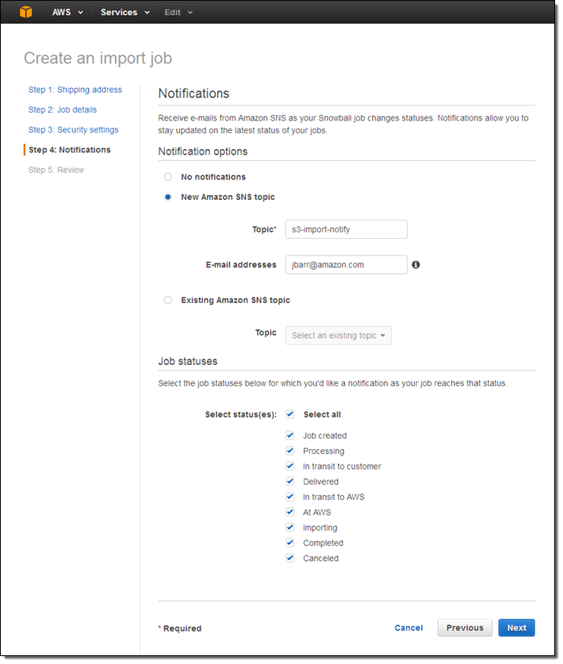Screen dimensions: 563x664
Task: Navigate to Step 3: Security settings
Action: (74, 129)
